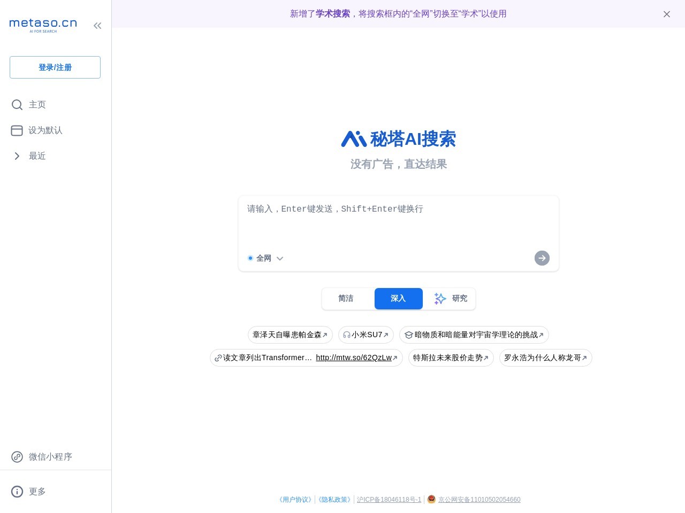Switch to 简洁 mode
Viewport: 685px width, 513px height.
(x=346, y=299)
